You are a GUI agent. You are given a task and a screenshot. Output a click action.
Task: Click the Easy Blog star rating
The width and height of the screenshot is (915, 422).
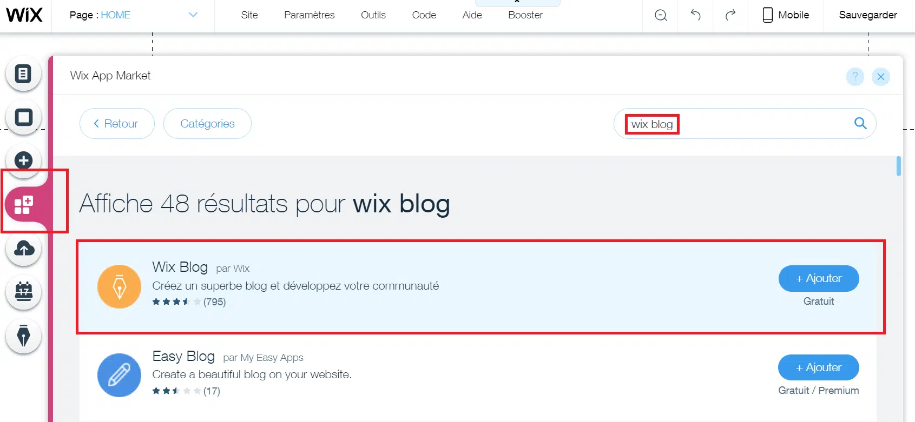176,391
